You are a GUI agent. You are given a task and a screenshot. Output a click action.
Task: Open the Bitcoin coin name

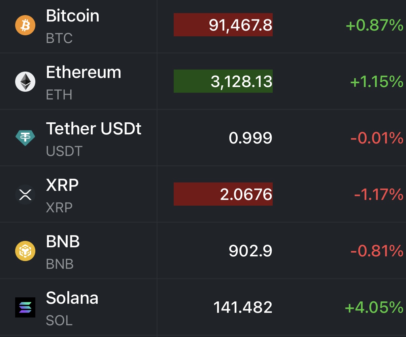tap(73, 16)
